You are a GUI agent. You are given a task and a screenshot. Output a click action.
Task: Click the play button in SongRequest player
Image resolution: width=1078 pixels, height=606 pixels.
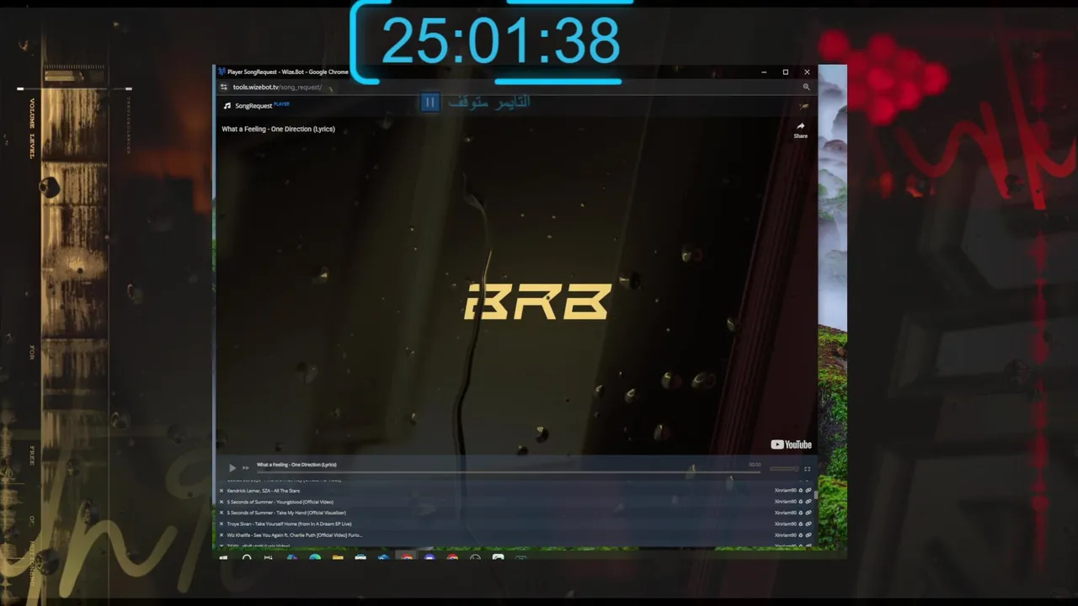click(x=232, y=468)
